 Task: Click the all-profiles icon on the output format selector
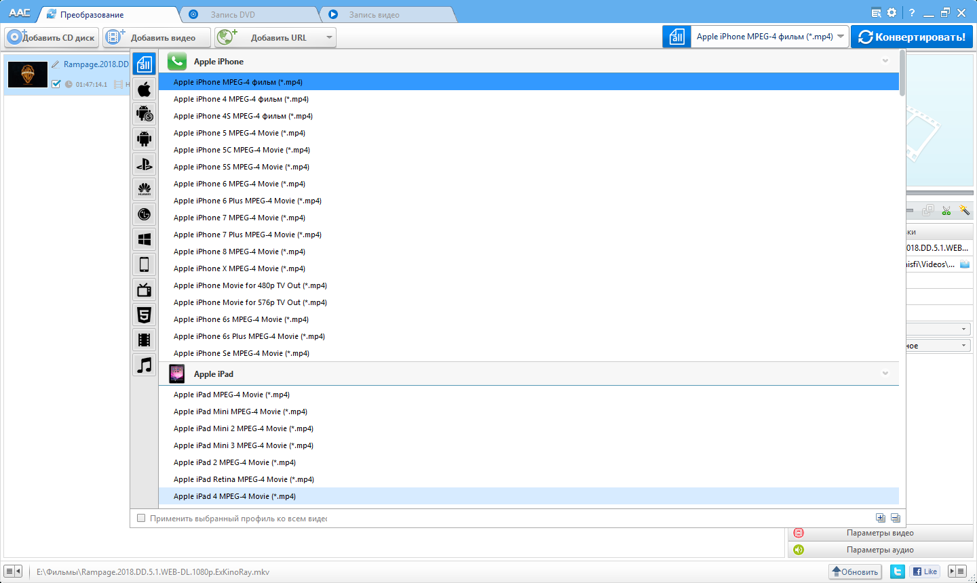click(676, 37)
